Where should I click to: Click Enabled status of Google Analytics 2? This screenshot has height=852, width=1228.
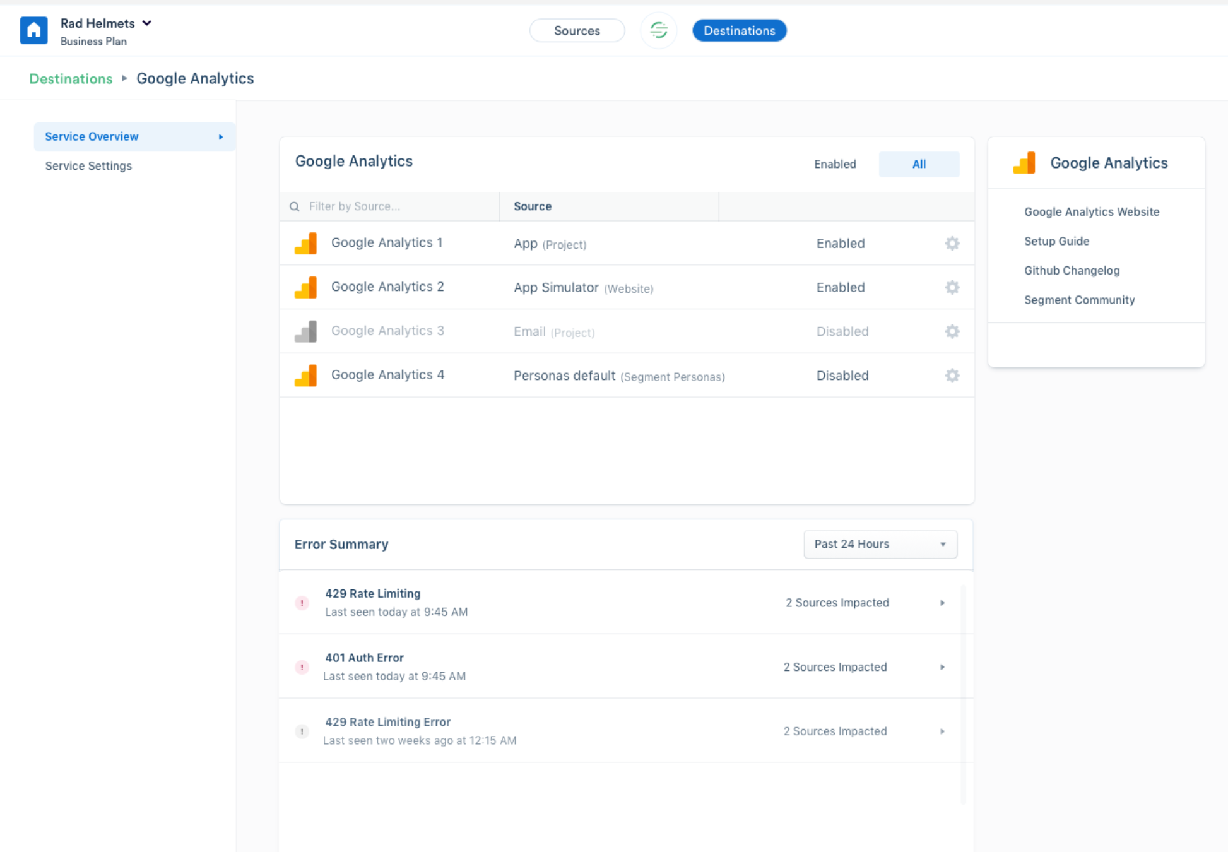[841, 288]
